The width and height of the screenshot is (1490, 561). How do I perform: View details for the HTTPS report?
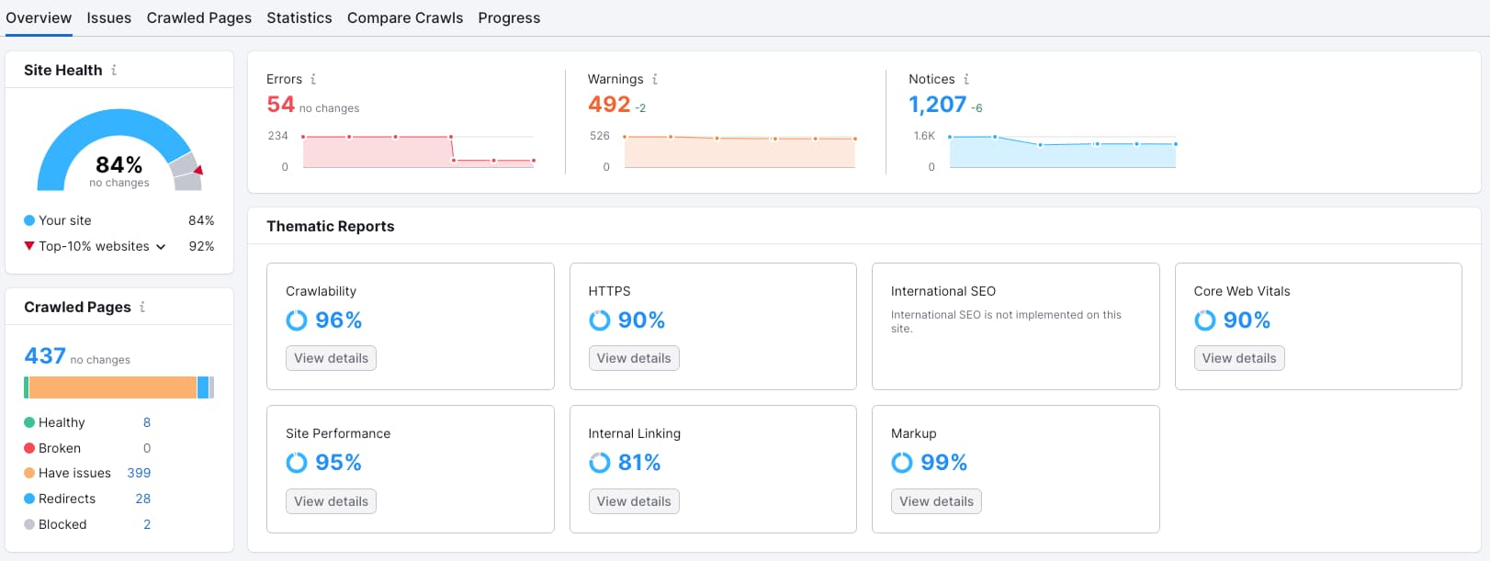tap(634, 358)
